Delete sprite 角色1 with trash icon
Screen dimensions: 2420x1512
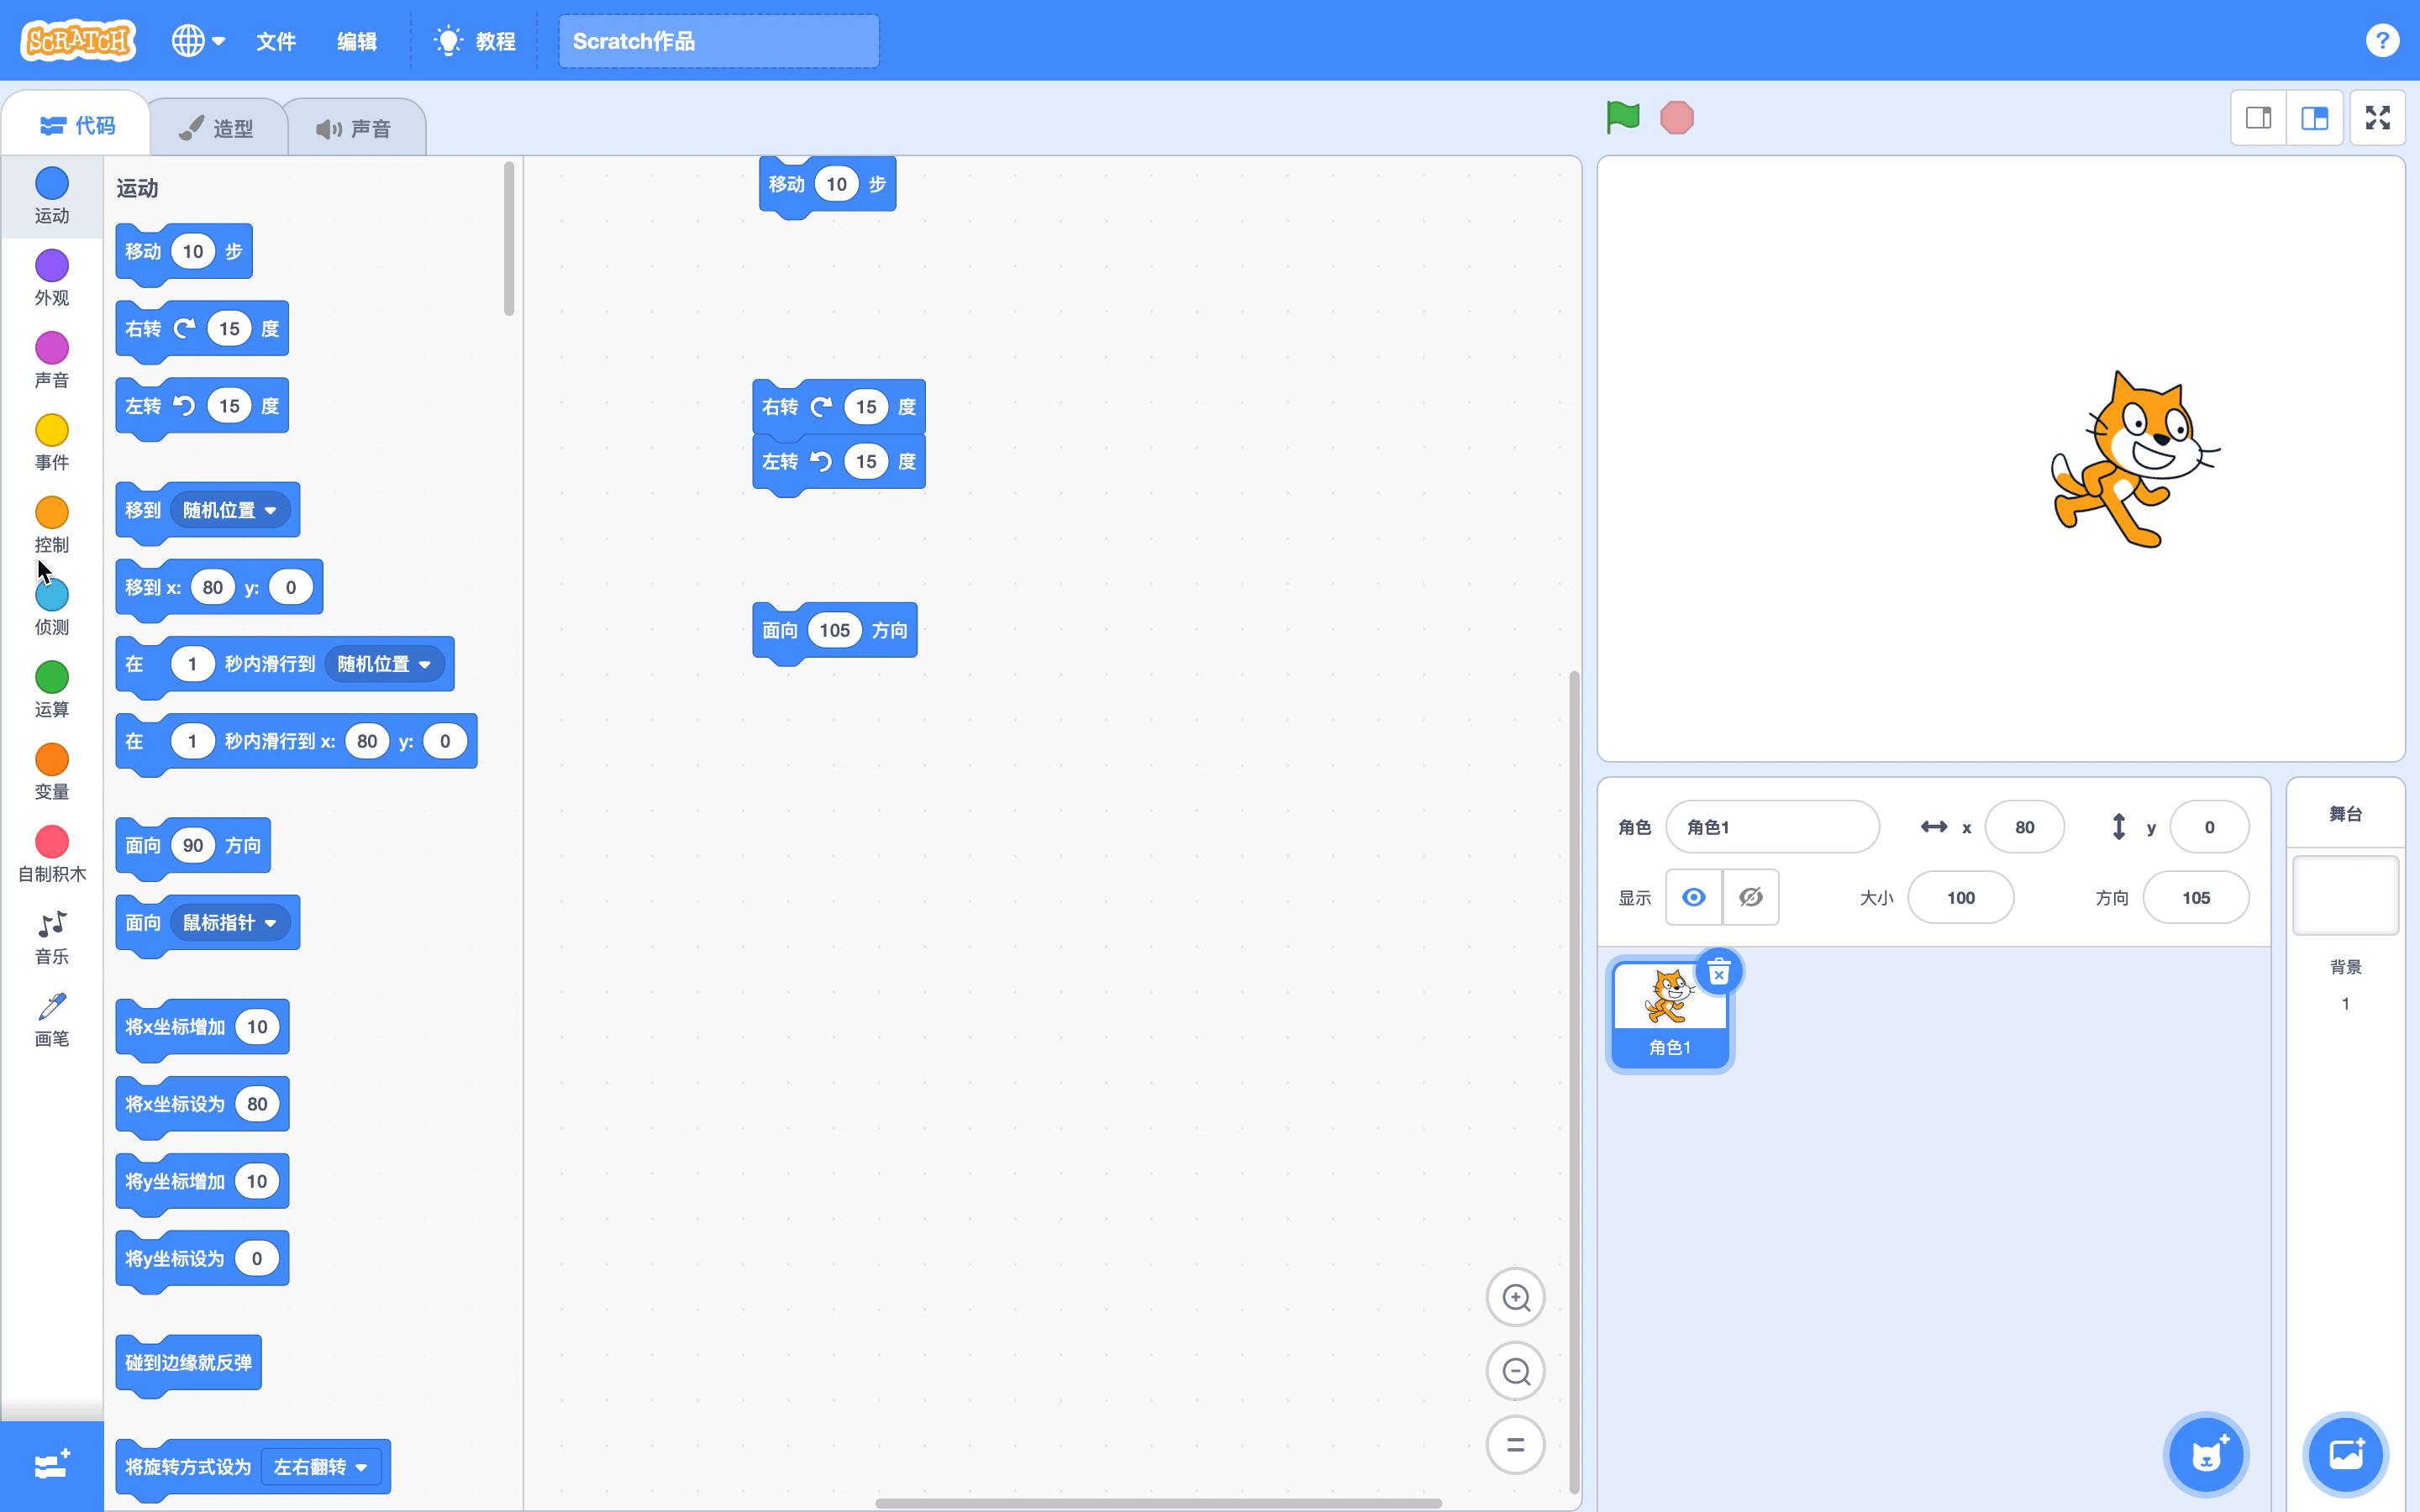point(1718,972)
